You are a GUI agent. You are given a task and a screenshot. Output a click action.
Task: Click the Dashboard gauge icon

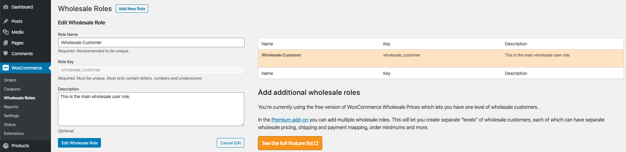coord(6,7)
